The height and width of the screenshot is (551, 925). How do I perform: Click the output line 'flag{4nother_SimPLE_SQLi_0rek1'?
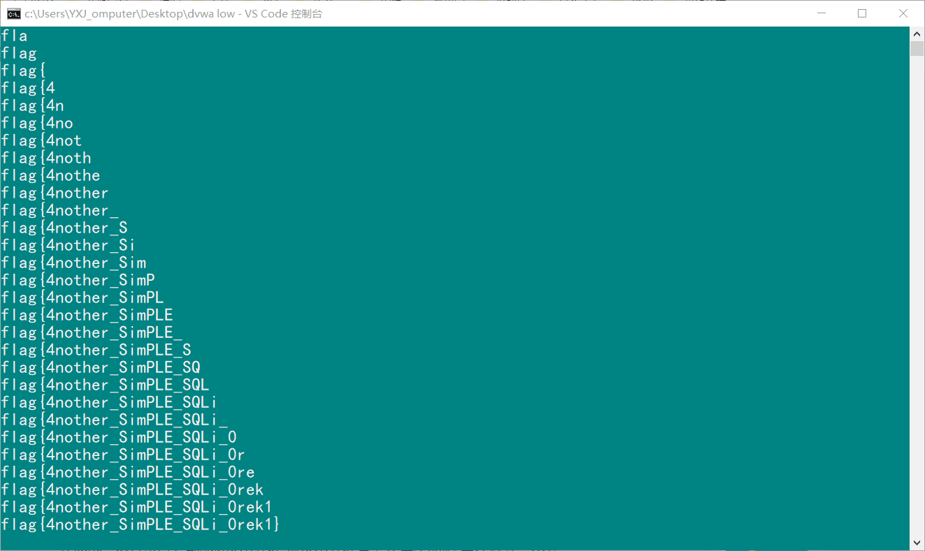coord(137,507)
